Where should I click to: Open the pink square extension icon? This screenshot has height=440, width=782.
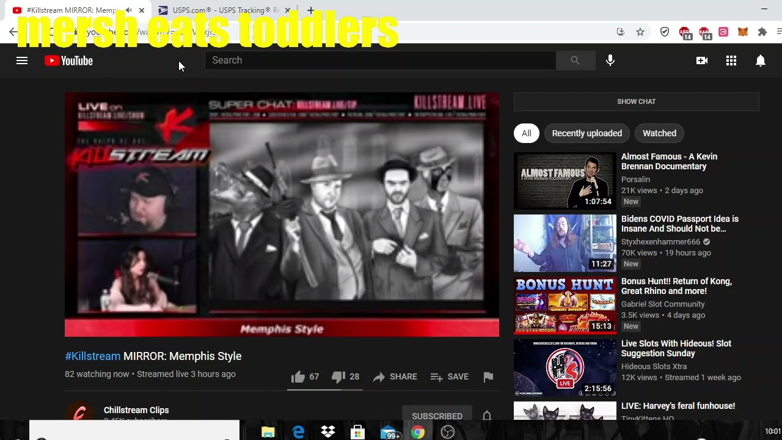pos(723,32)
